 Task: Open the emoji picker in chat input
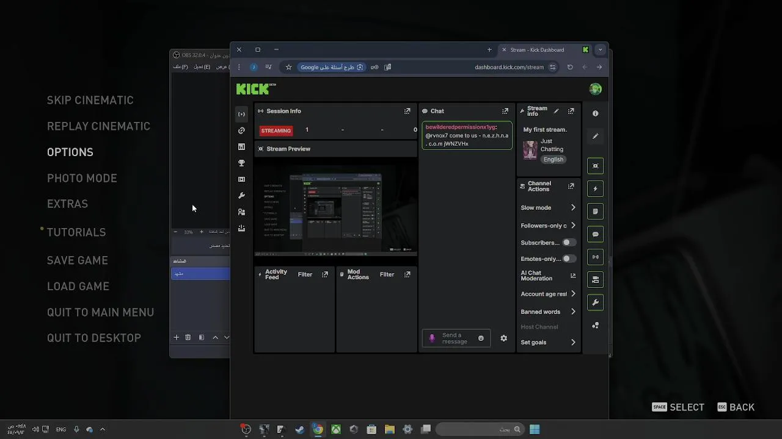pyautogui.click(x=481, y=338)
